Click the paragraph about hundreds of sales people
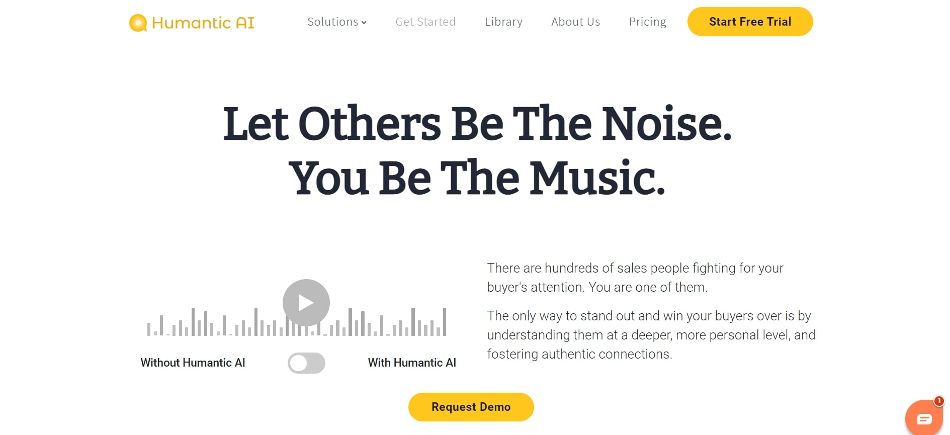Image resolution: width=950 pixels, height=435 pixels. (x=635, y=278)
